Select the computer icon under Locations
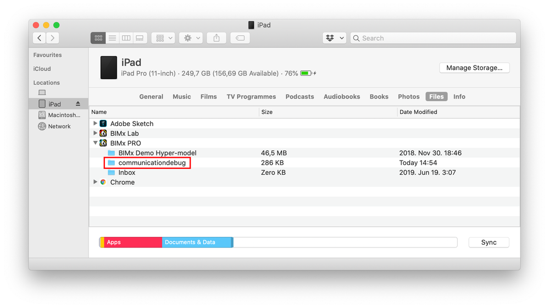Image resolution: width=549 pixels, height=308 pixels. click(42, 92)
